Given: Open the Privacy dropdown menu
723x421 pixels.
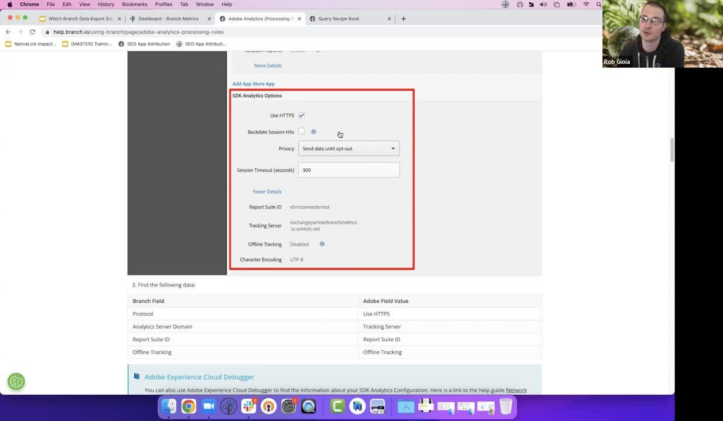Looking at the screenshot, I should [x=349, y=149].
